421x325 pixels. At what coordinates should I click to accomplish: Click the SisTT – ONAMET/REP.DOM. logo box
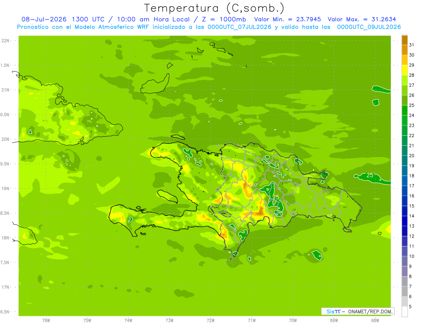click(x=358, y=311)
